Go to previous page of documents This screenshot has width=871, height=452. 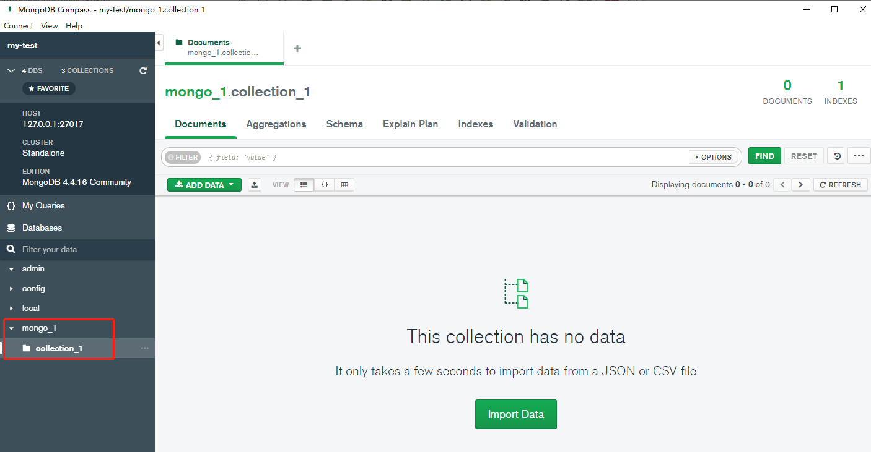click(x=782, y=184)
